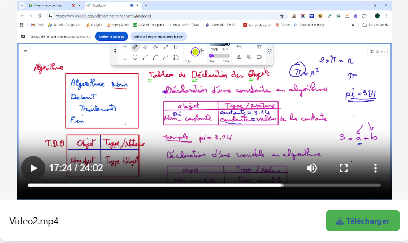
Task: Click the trash icon to clear the whiteboard
Action: click(259, 47)
